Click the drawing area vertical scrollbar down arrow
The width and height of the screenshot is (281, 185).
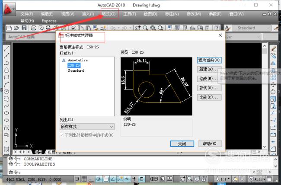265,147
